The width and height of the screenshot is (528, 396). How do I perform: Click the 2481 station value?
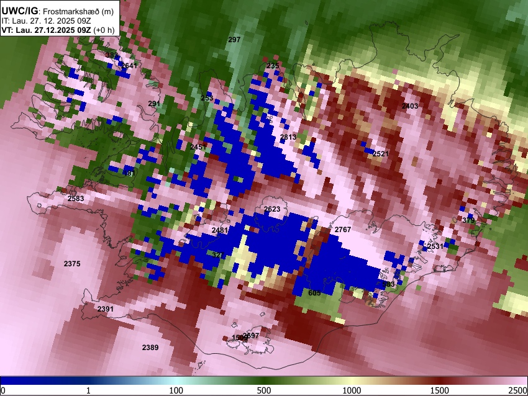pyautogui.click(x=220, y=230)
